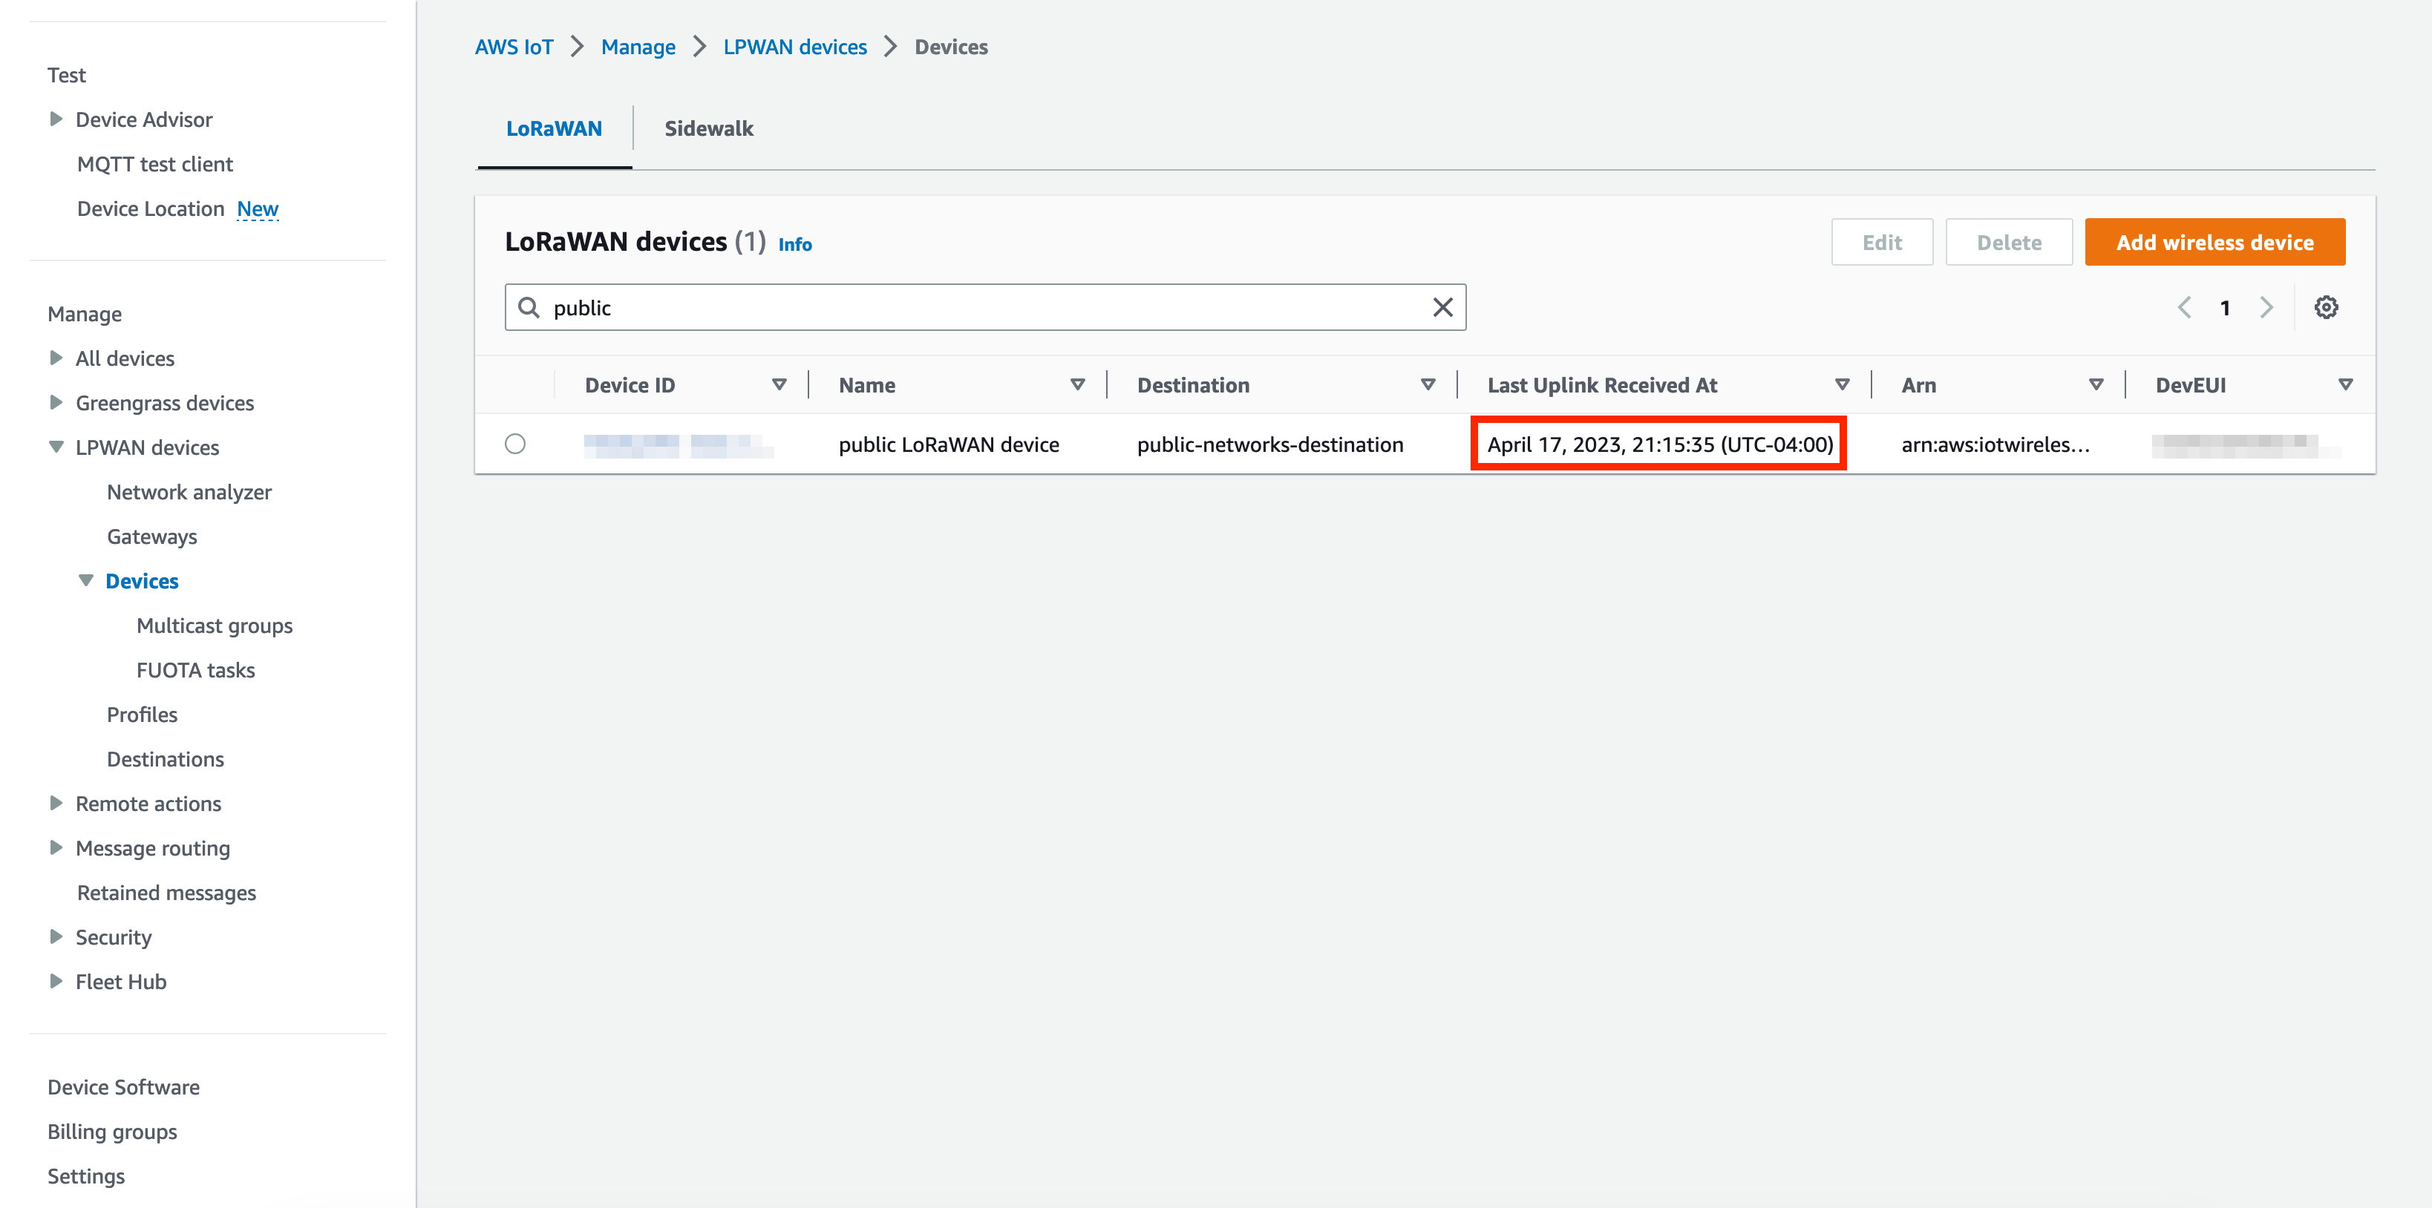The image size is (2432, 1208).
Task: Select the public LoRaWAN device radio button
Action: click(x=515, y=444)
